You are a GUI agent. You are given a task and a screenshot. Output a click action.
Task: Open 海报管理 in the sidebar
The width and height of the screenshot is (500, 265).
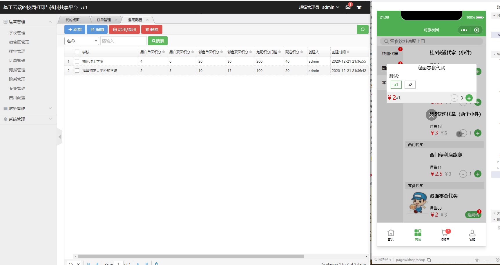pyautogui.click(x=17, y=70)
